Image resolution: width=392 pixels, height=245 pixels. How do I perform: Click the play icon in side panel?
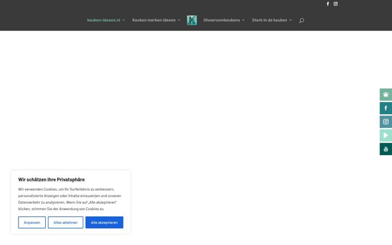tap(386, 136)
